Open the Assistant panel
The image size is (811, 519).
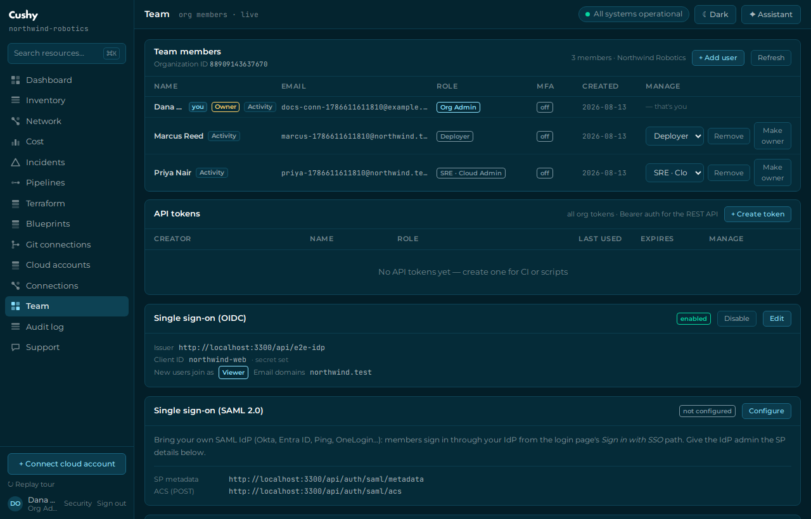(x=771, y=14)
